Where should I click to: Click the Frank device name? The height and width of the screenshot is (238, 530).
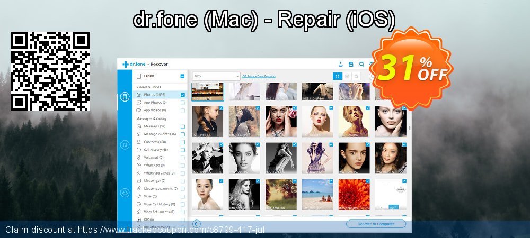coord(149,76)
